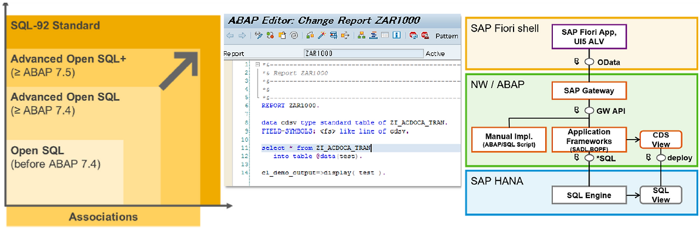This screenshot has width=700, height=228.
Task: Click the 'GW API' label
Action: pos(611,111)
